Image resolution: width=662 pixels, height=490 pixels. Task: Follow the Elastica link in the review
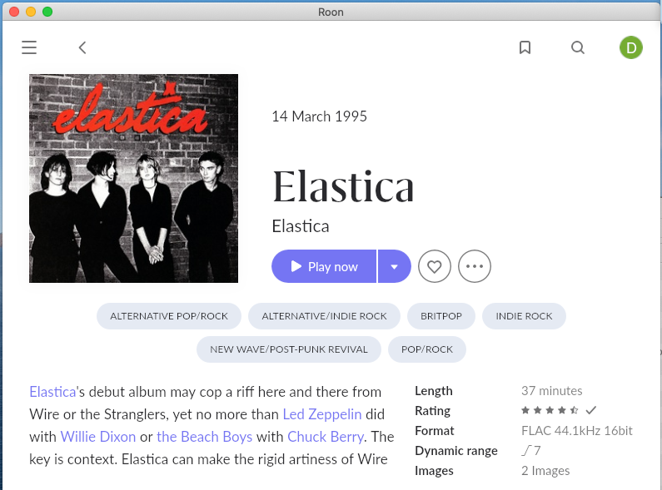point(52,392)
